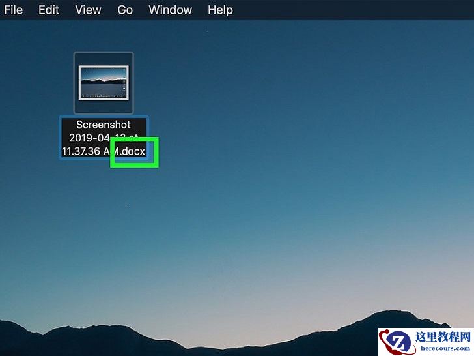474x356 pixels.
Task: Open the File menu
Action: 13,10
